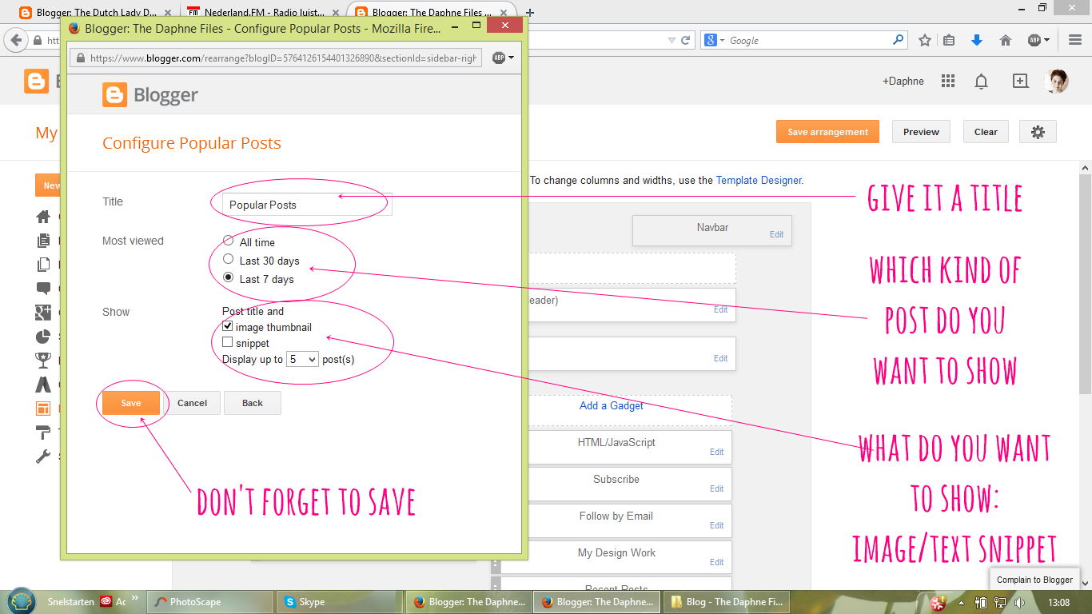Click the Add a Gadget link
The image size is (1092, 614).
[612, 405]
